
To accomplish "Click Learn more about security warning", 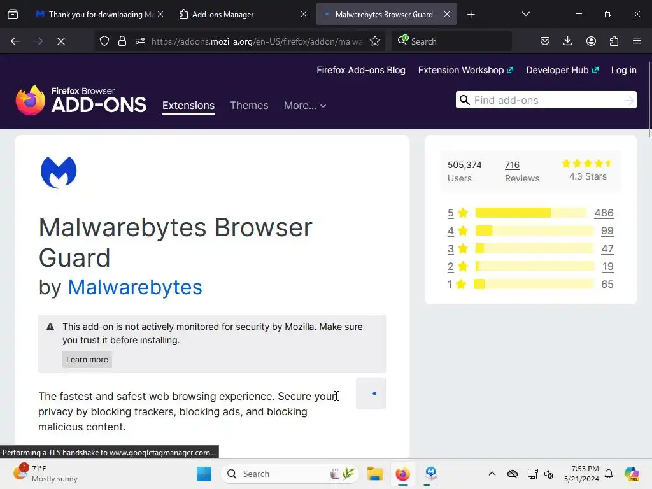I will (87, 360).
